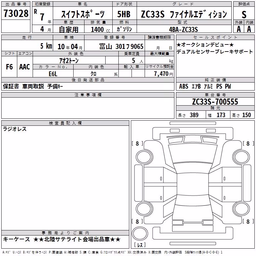Screen dimensions: 256x256
Task: Select vehicle history 自家用
Action: pyautogui.click(x=68, y=29)
